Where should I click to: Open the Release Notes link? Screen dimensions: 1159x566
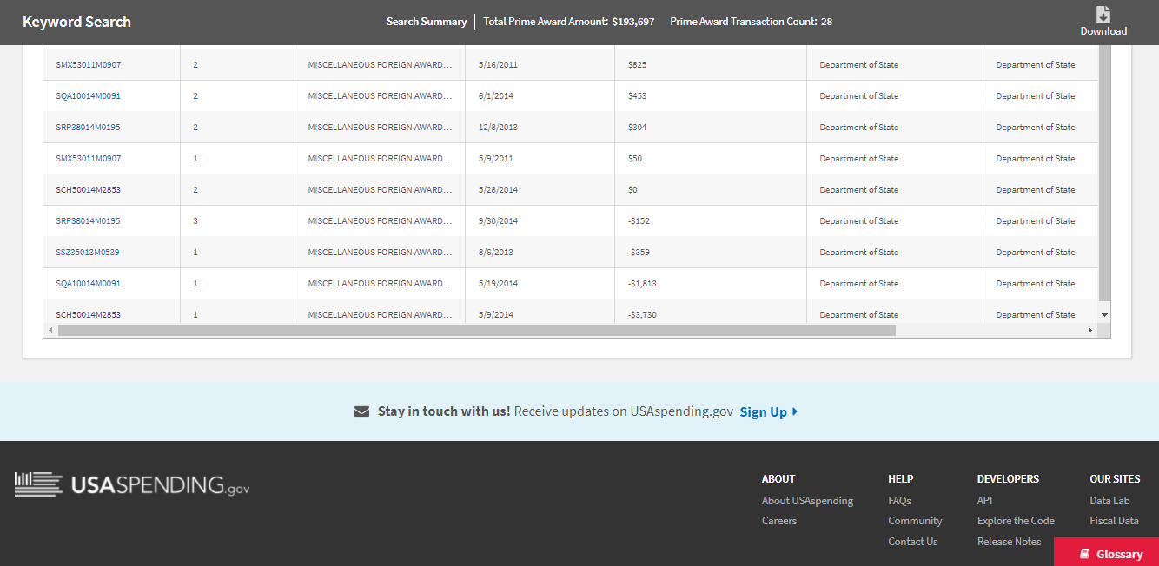pos(1009,542)
